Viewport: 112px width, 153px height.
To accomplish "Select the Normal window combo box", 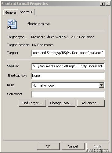I will point(68,85).
